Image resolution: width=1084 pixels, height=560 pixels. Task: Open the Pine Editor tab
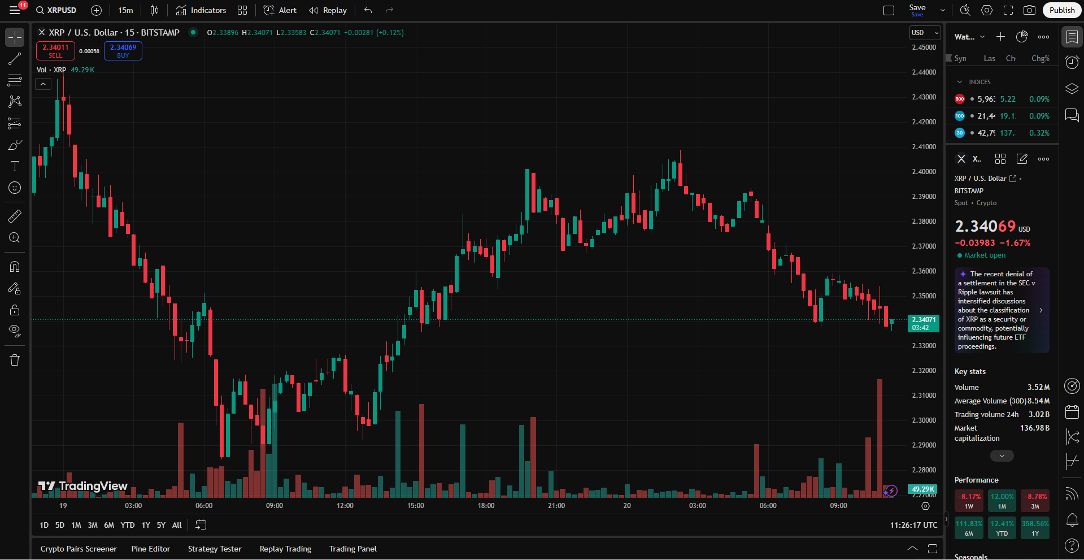click(150, 549)
